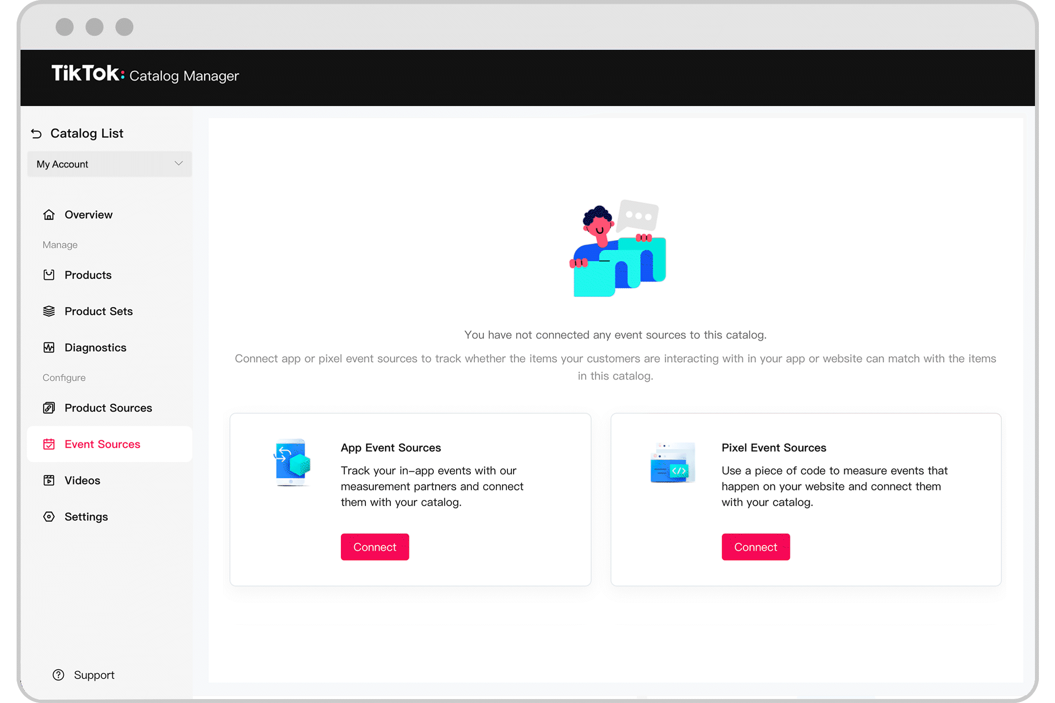Viewport: 1055px width, 703px height.
Task: Open the Support help link
Action: pyautogui.click(x=84, y=674)
